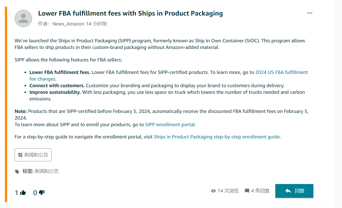Click the News_Amazon author name
The image size is (342, 208).
[x=68, y=24]
